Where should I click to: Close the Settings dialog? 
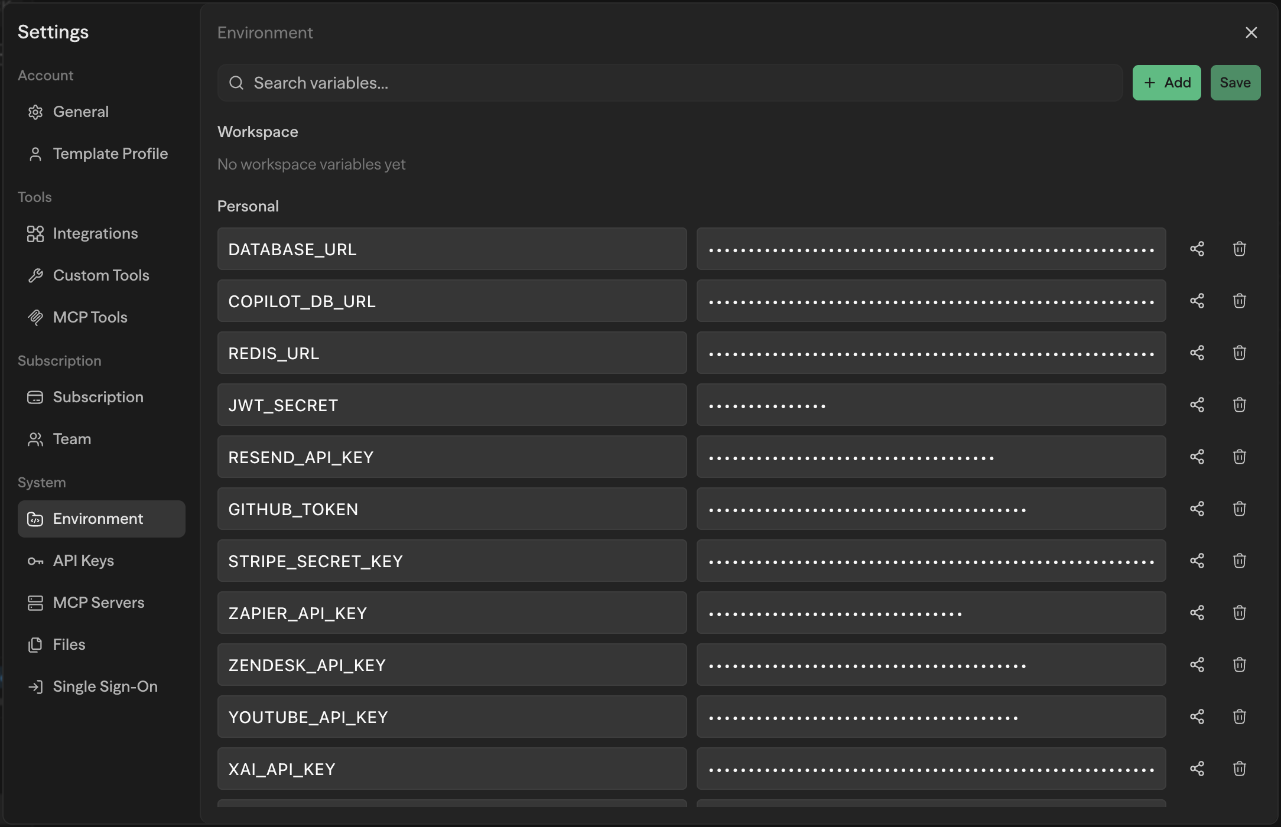click(x=1251, y=32)
